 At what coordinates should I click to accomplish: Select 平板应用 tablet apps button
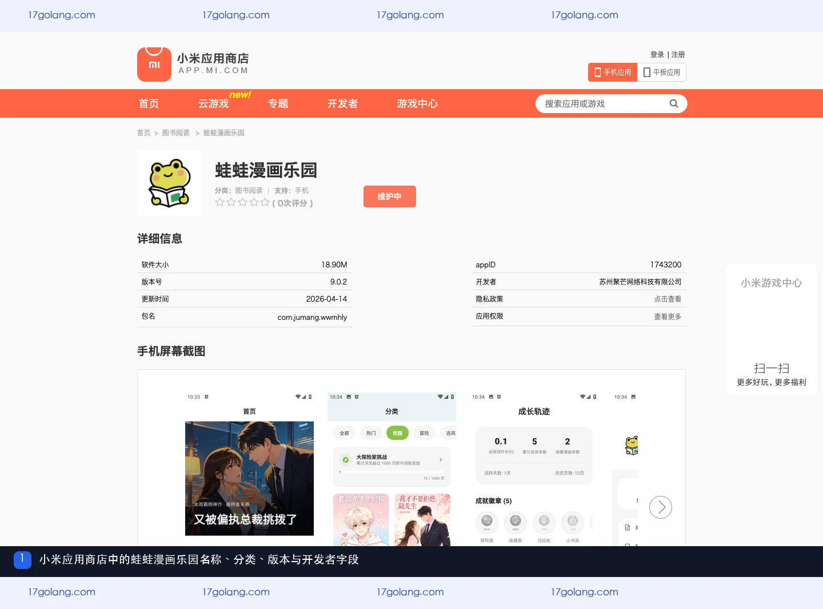(x=662, y=72)
